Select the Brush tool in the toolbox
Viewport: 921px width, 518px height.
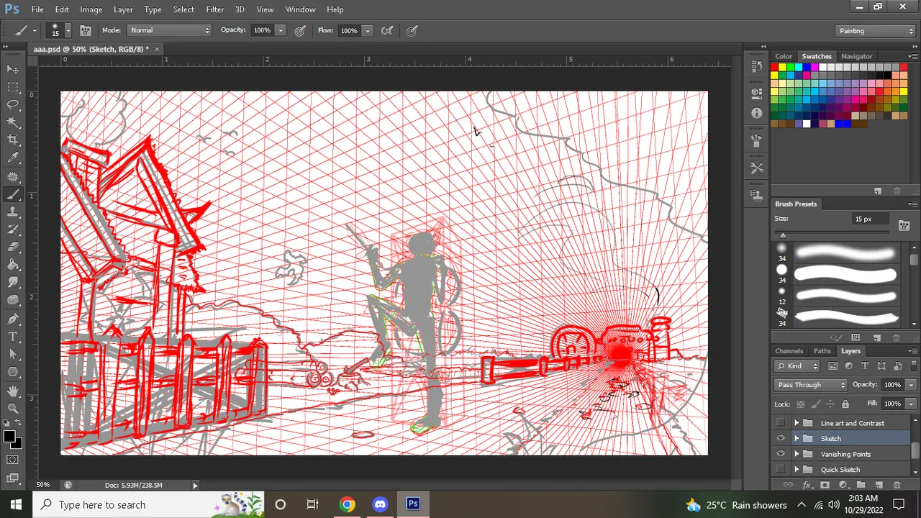tap(13, 194)
